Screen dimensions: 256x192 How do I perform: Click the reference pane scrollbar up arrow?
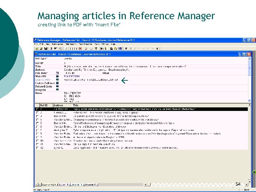tap(249, 58)
